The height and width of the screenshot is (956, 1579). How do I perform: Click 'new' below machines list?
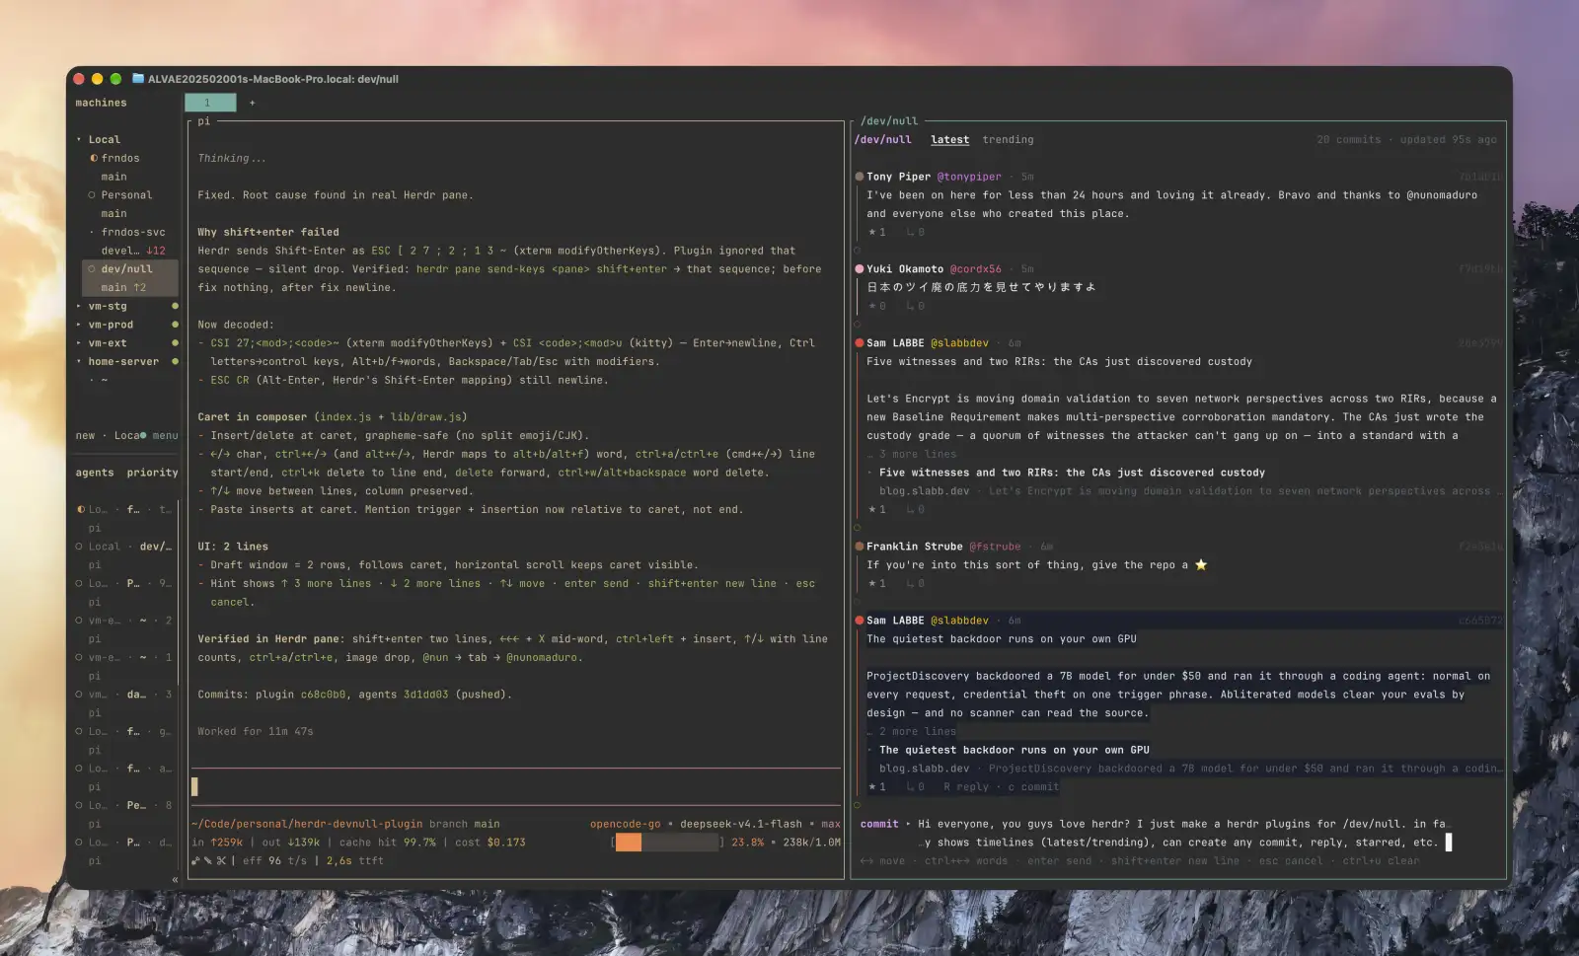(86, 435)
